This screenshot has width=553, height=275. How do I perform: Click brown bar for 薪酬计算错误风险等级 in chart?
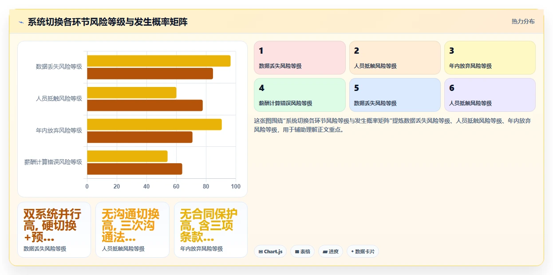pos(134,169)
